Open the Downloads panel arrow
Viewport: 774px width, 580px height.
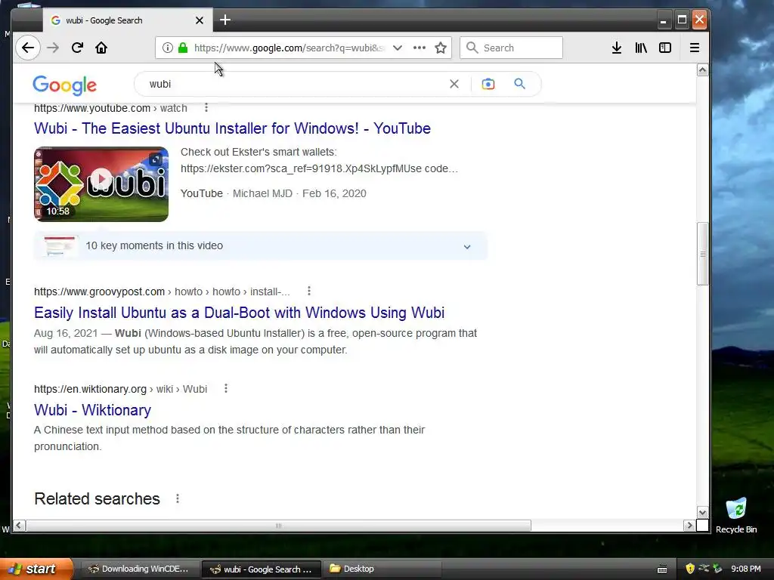(x=617, y=48)
